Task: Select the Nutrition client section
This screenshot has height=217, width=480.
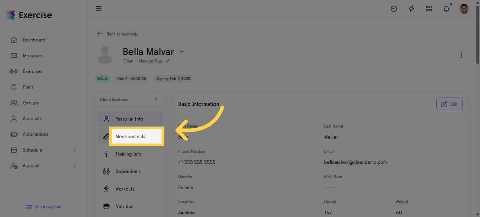Action: click(130, 206)
